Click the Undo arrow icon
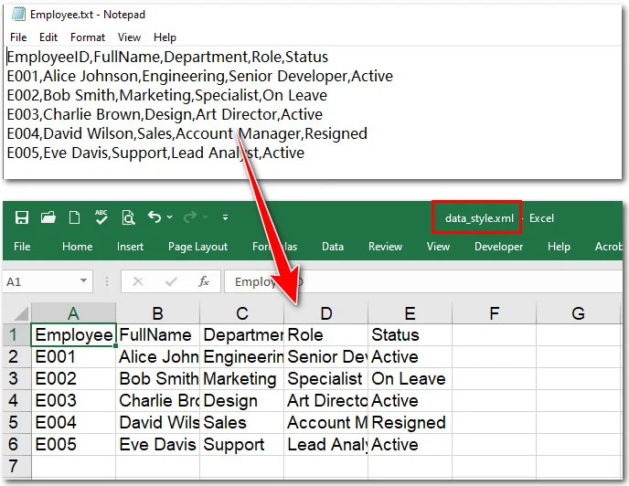The image size is (629, 486). 154,217
